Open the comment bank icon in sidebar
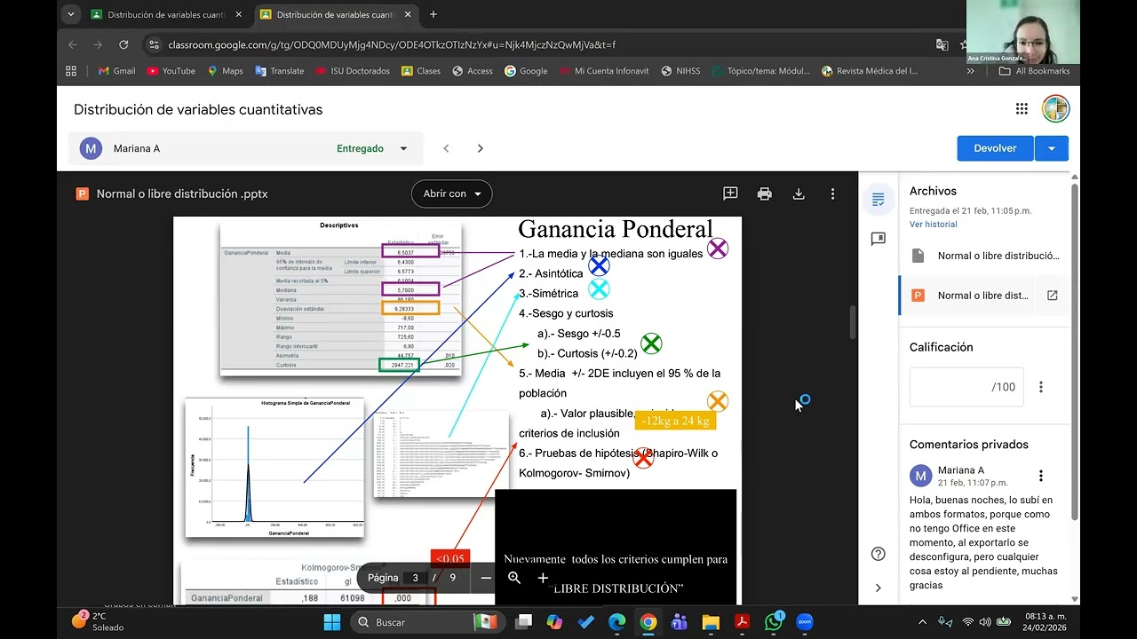 (879, 239)
